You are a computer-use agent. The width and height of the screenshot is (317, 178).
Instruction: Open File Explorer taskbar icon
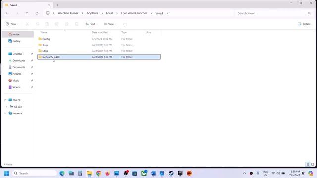tap(89, 173)
